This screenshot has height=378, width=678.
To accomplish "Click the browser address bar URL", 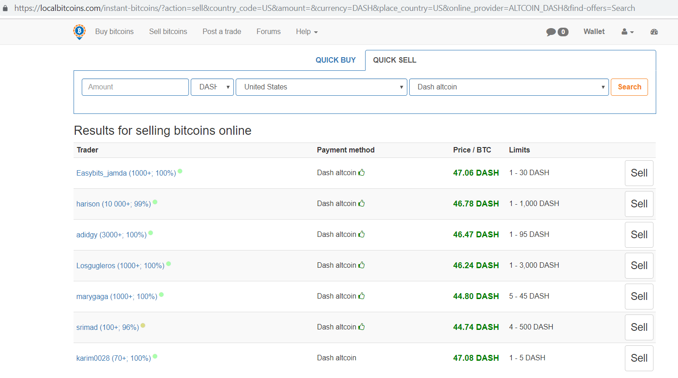I will click(325, 8).
